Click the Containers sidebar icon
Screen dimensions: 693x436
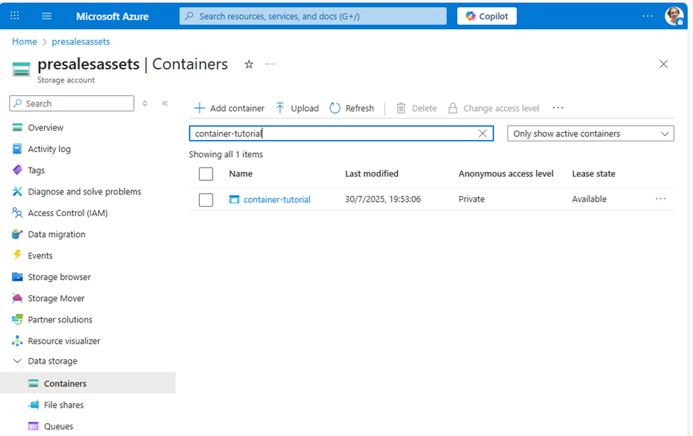[x=33, y=383]
